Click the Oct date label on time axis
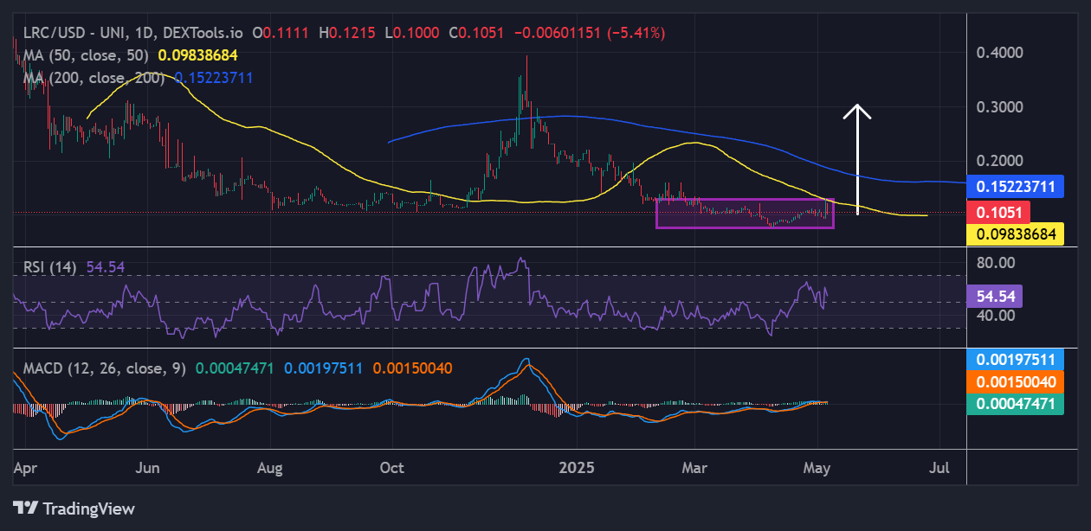This screenshot has width=1091, height=531. 392,468
